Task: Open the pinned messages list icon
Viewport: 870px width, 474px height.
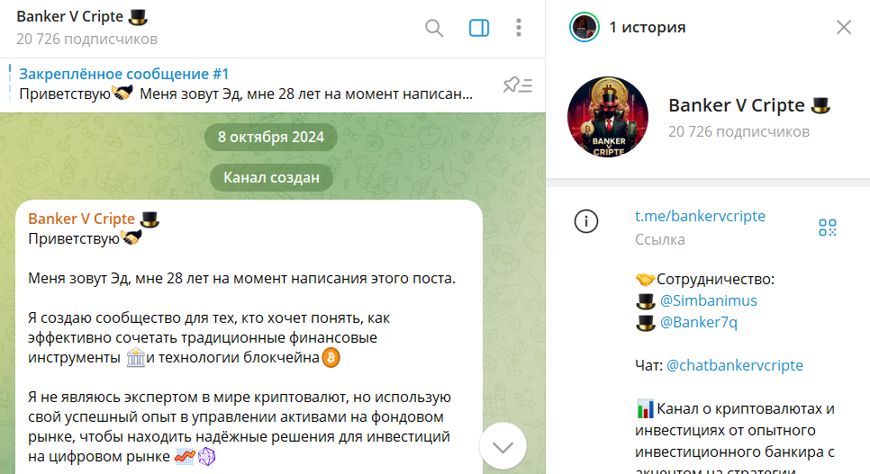Action: click(x=517, y=85)
